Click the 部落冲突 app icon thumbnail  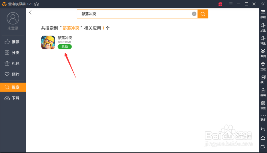tap(48, 42)
